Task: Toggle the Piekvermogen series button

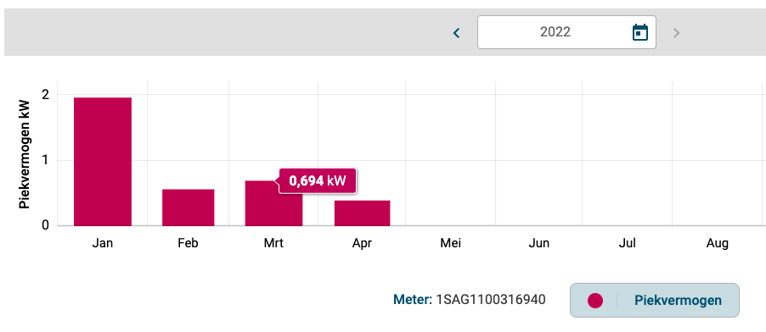Action: pyautogui.click(x=655, y=301)
